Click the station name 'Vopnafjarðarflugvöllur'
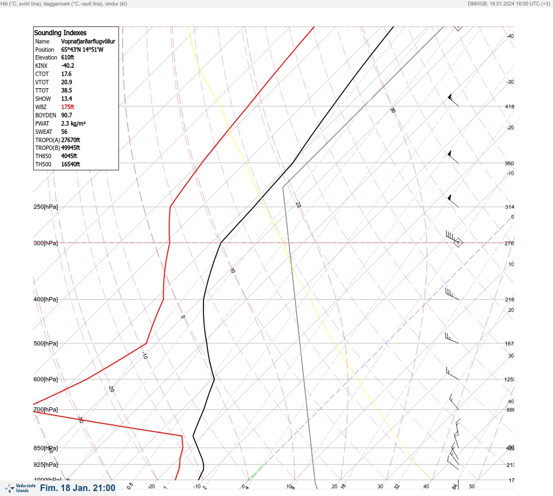Screen dimensions: 553x496 (x=88, y=41)
